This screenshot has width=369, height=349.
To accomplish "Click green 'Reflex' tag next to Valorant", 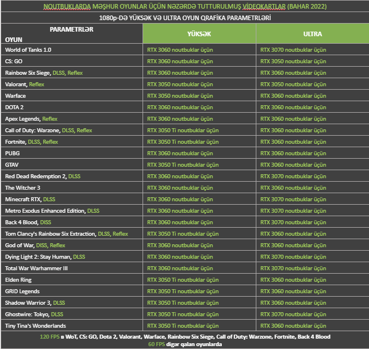I will [x=37, y=85].
